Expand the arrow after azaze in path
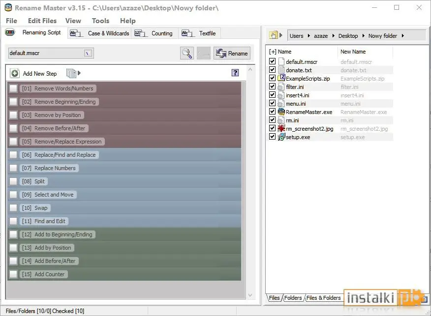Screen dimensions: 431x316 [333, 36]
